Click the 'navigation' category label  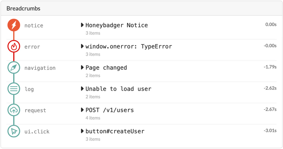point(40,68)
